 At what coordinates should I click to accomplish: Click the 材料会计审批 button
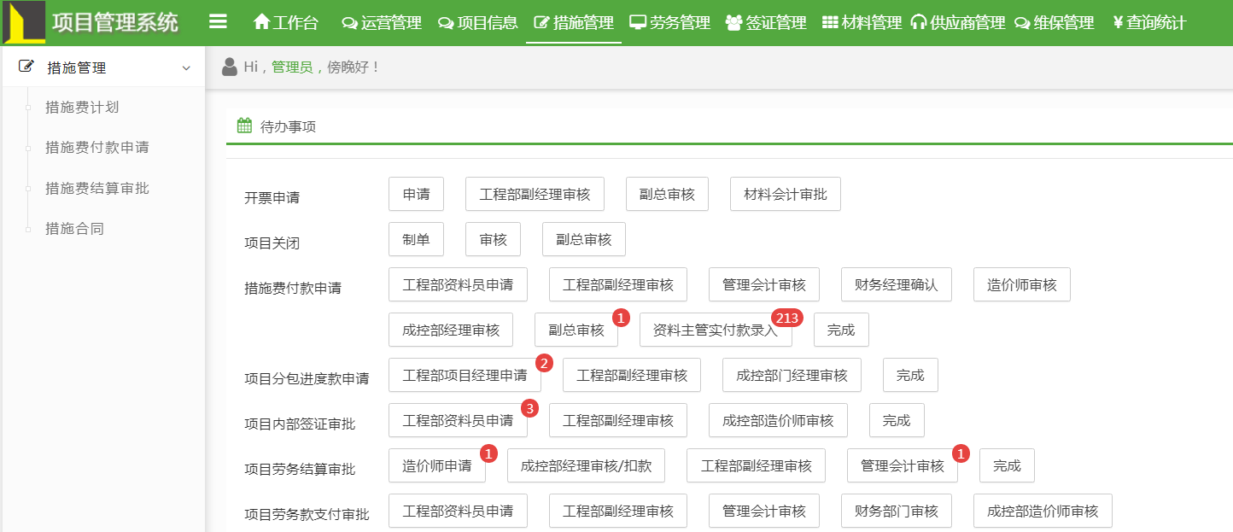tap(785, 195)
